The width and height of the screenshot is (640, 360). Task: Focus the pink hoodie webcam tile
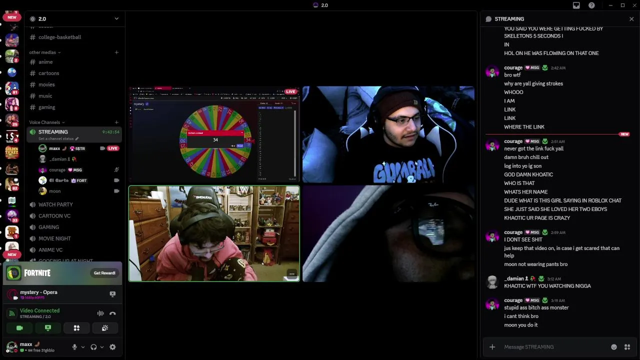tap(214, 233)
